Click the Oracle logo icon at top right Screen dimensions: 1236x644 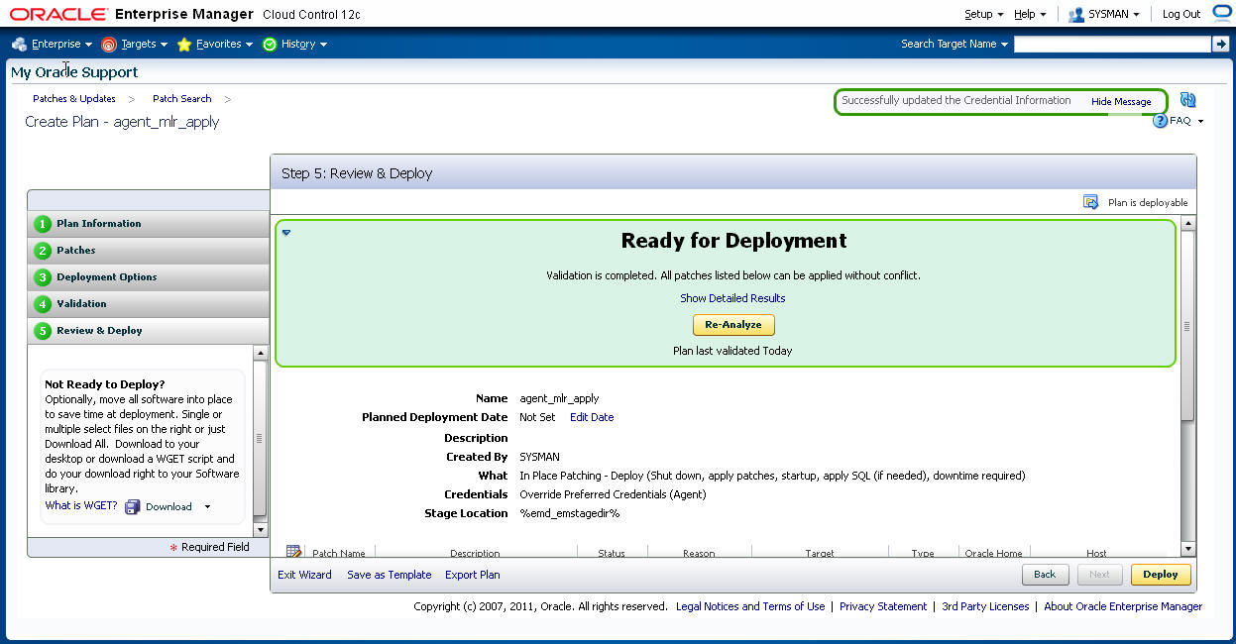[1221, 13]
